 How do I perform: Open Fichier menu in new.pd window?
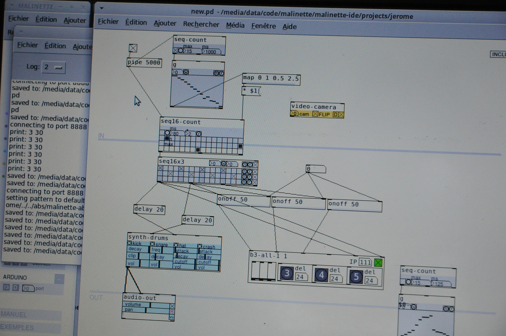tap(108, 22)
